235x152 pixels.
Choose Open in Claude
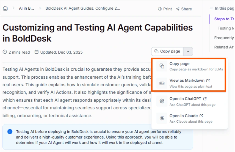[184, 116]
